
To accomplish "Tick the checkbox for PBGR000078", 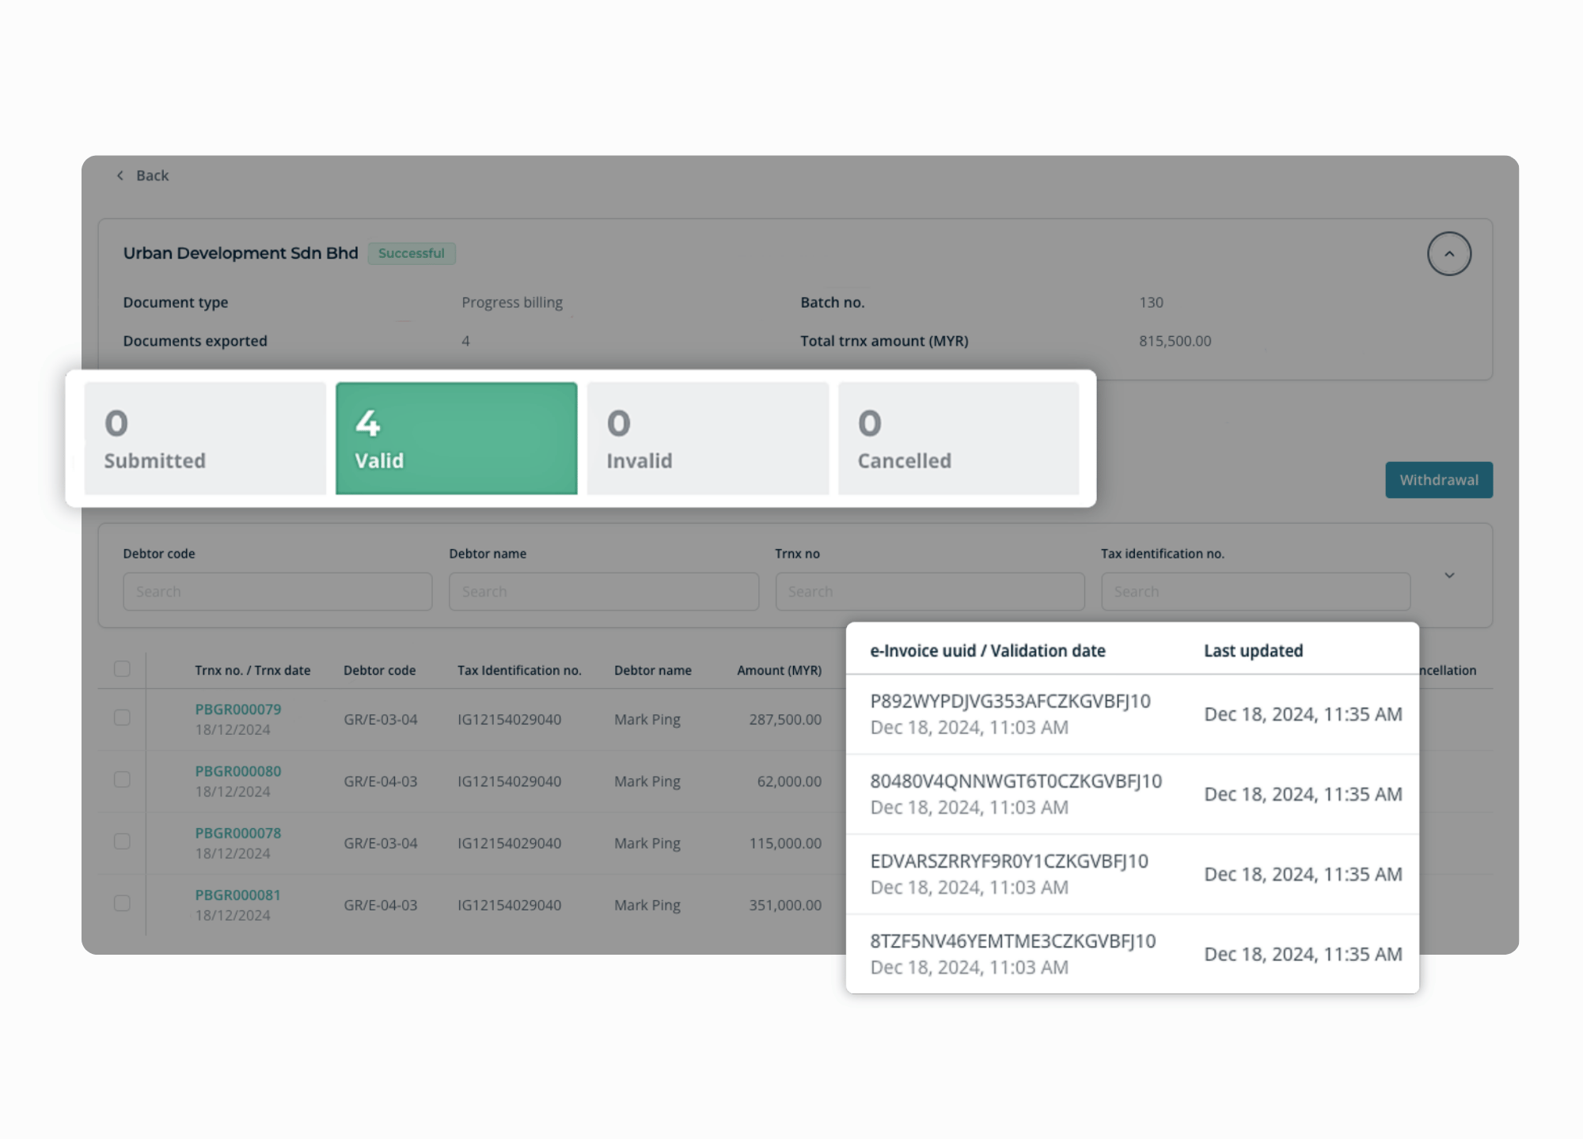I will [x=122, y=842].
